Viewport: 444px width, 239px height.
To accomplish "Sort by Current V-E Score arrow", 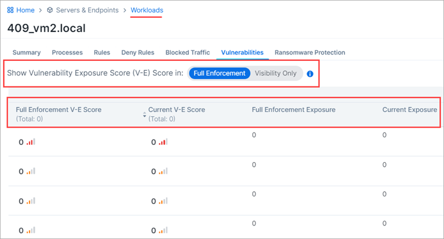I will click(145, 114).
